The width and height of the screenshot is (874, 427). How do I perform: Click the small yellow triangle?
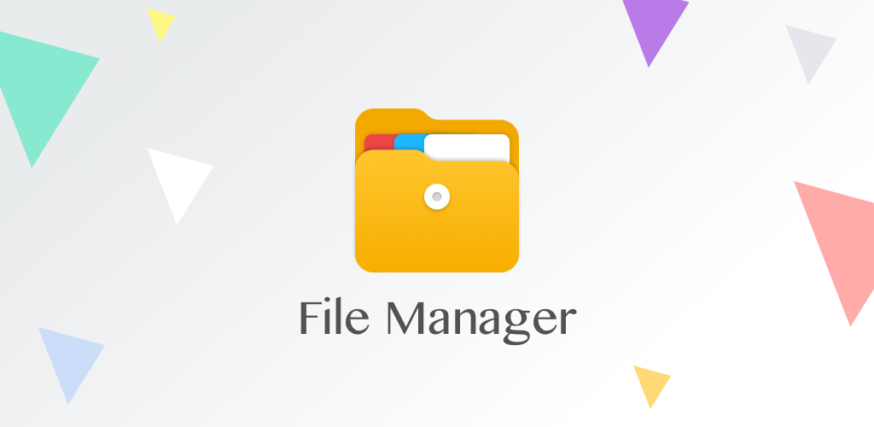(x=161, y=22)
